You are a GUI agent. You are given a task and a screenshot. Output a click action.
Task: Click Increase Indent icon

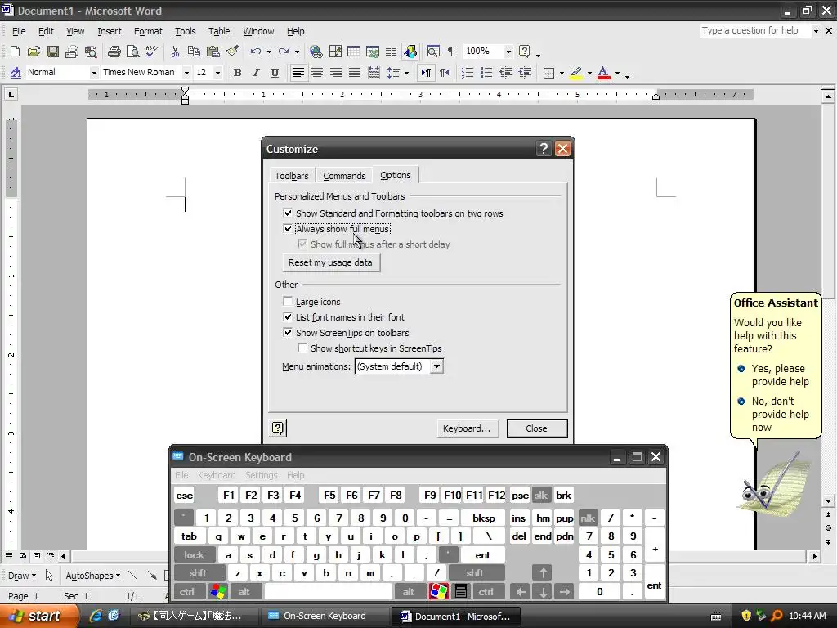coord(526,73)
